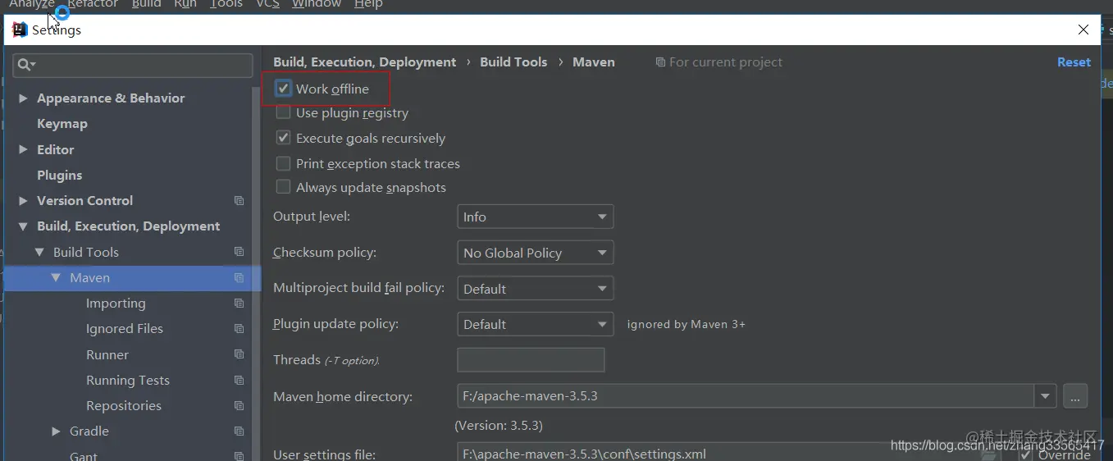
Task: Open Multiproject build fail policy dropdown
Action: coord(535,289)
